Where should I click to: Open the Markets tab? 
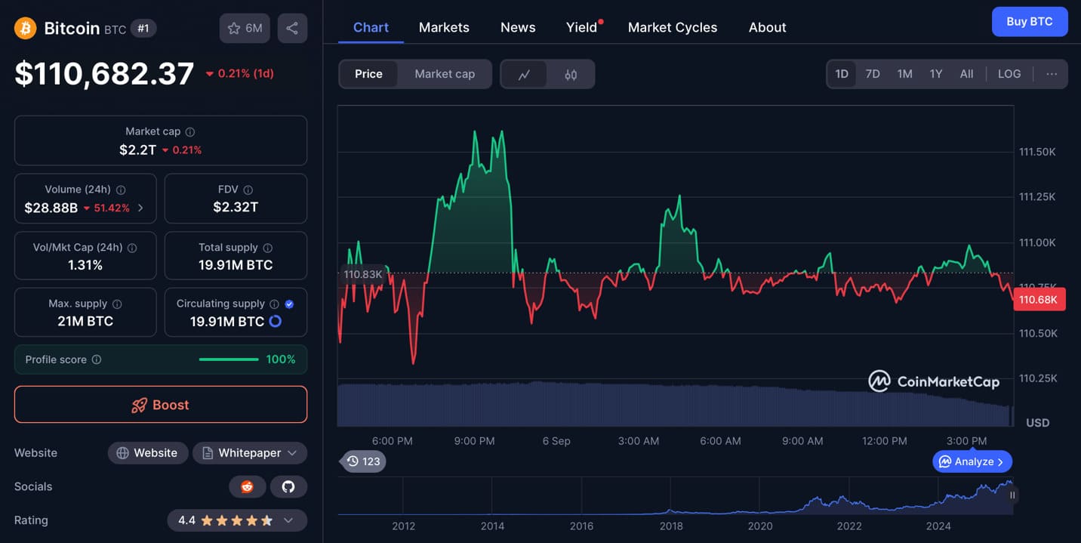[x=444, y=27]
